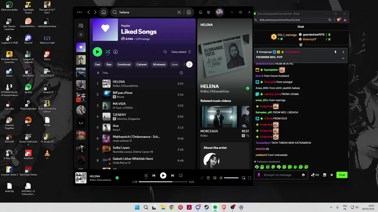This screenshot has height=212, width=378.
Task: Collapse the pinned message with the chevron
Action: pos(343,58)
